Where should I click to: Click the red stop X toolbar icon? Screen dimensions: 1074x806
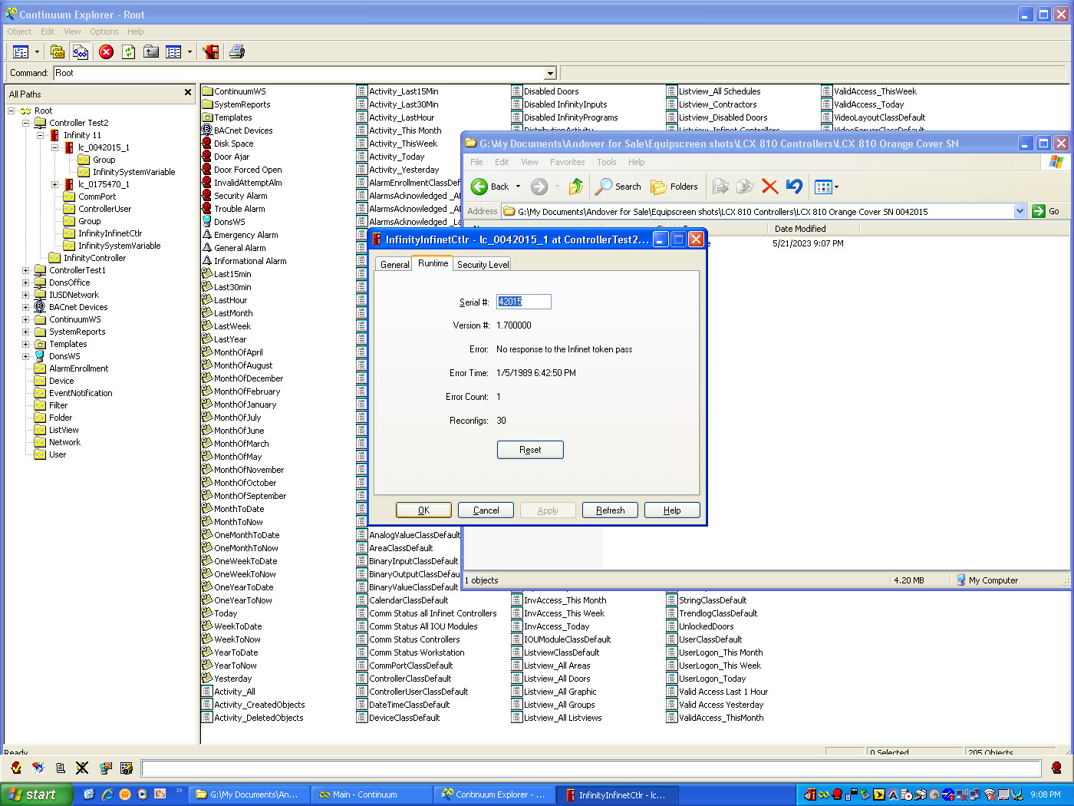click(107, 52)
